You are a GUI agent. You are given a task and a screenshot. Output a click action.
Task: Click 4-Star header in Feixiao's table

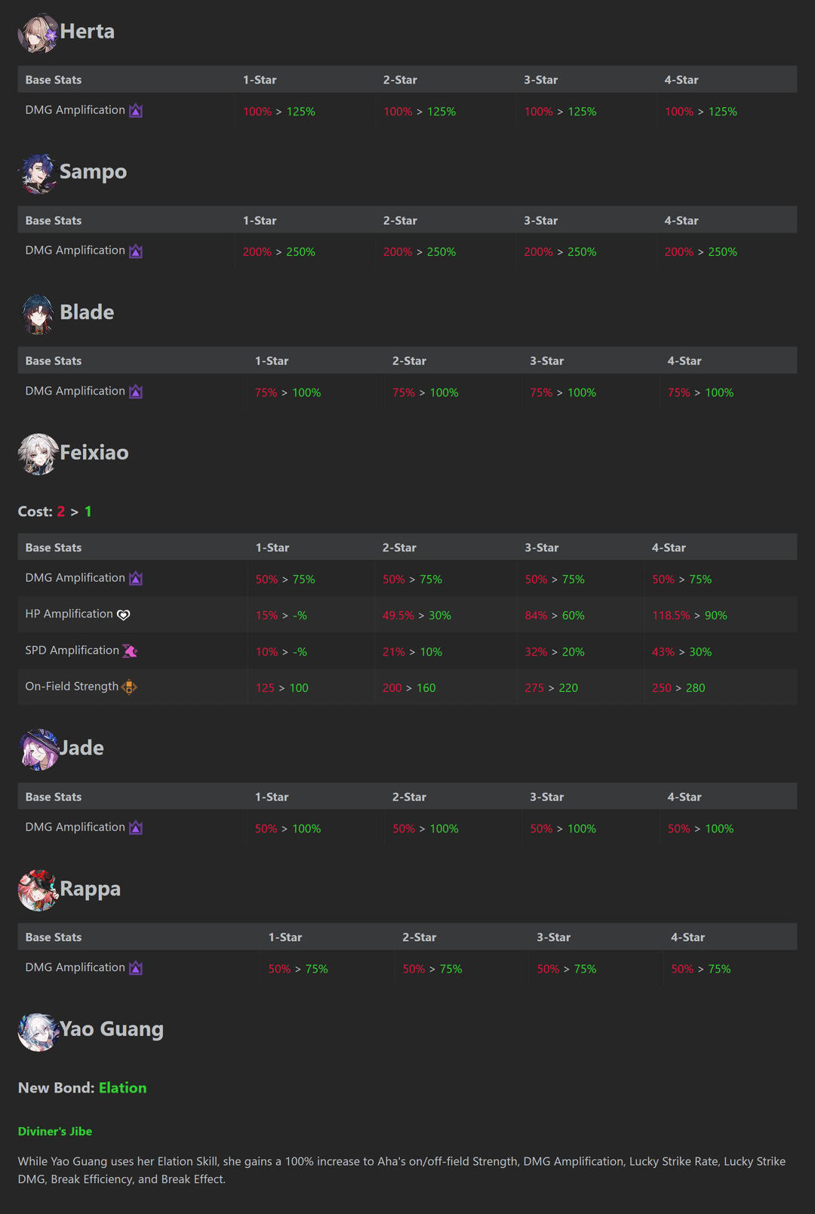pos(669,548)
